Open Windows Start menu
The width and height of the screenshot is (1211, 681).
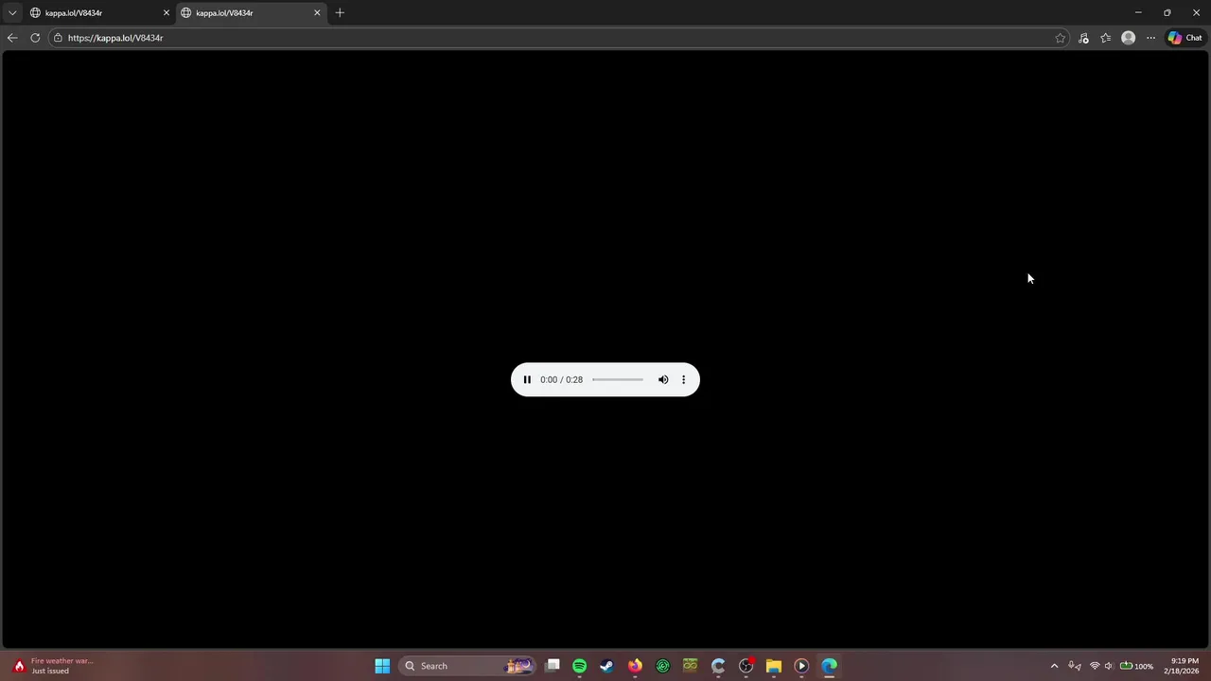(382, 666)
